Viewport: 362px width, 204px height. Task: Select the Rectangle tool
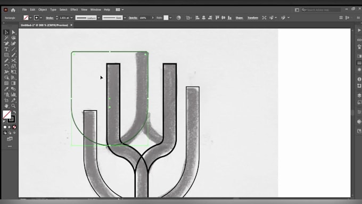pyautogui.click(x=6, y=55)
